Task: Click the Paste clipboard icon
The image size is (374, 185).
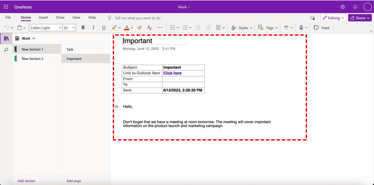Action: coord(20,28)
